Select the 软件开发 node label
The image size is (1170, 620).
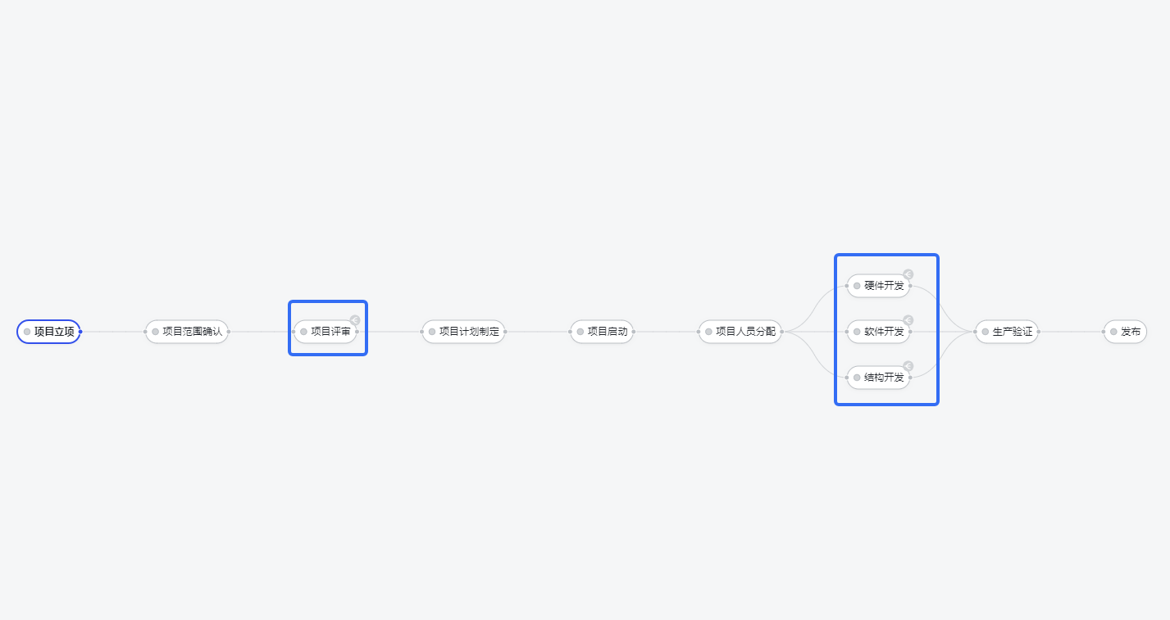tap(884, 332)
